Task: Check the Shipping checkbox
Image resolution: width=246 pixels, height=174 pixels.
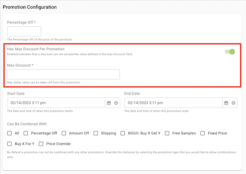Action: 96,133
